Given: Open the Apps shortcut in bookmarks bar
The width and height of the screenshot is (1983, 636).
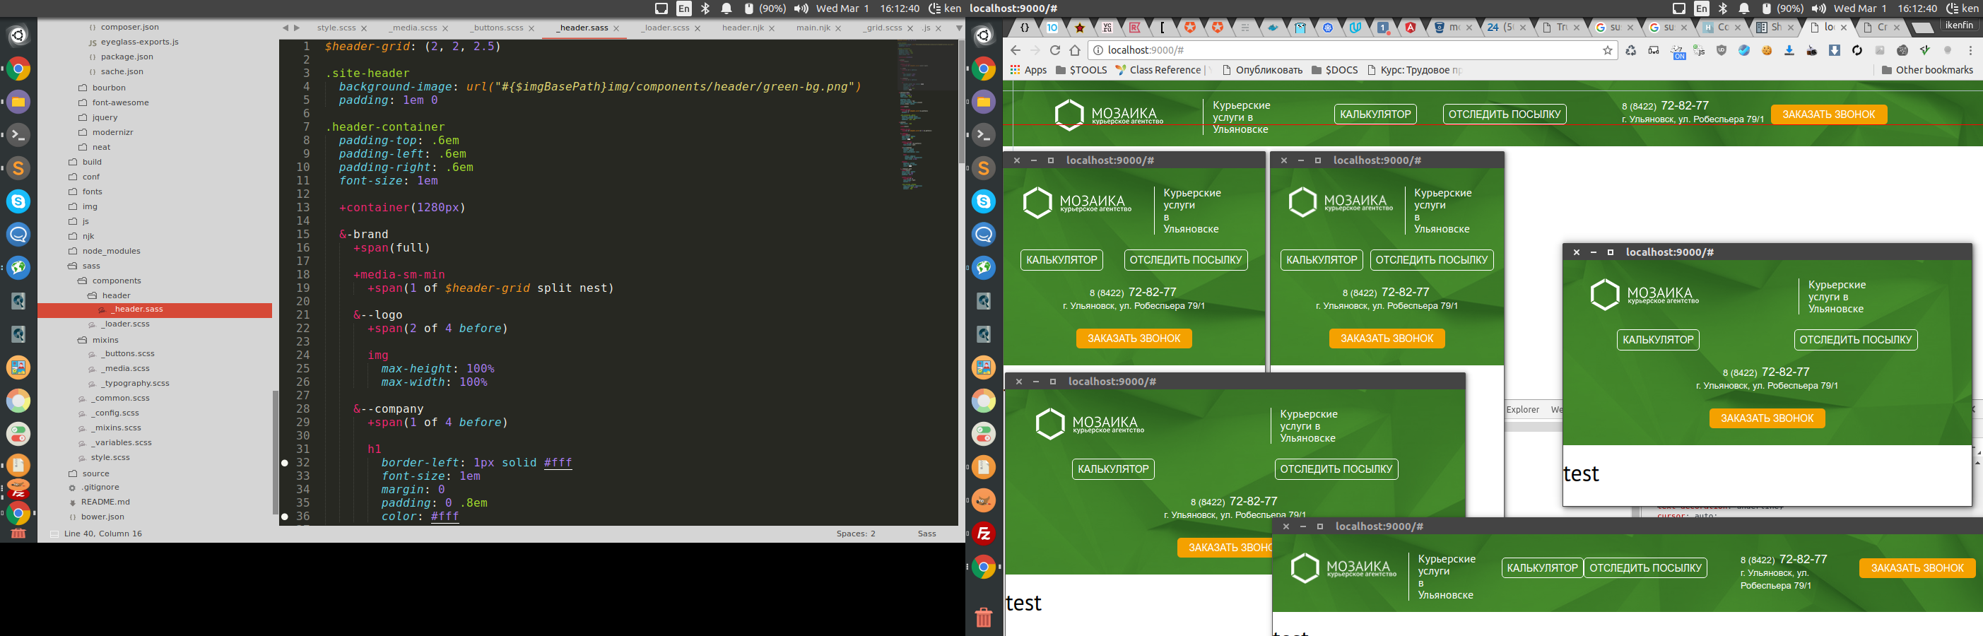Looking at the screenshot, I should click(x=1028, y=70).
